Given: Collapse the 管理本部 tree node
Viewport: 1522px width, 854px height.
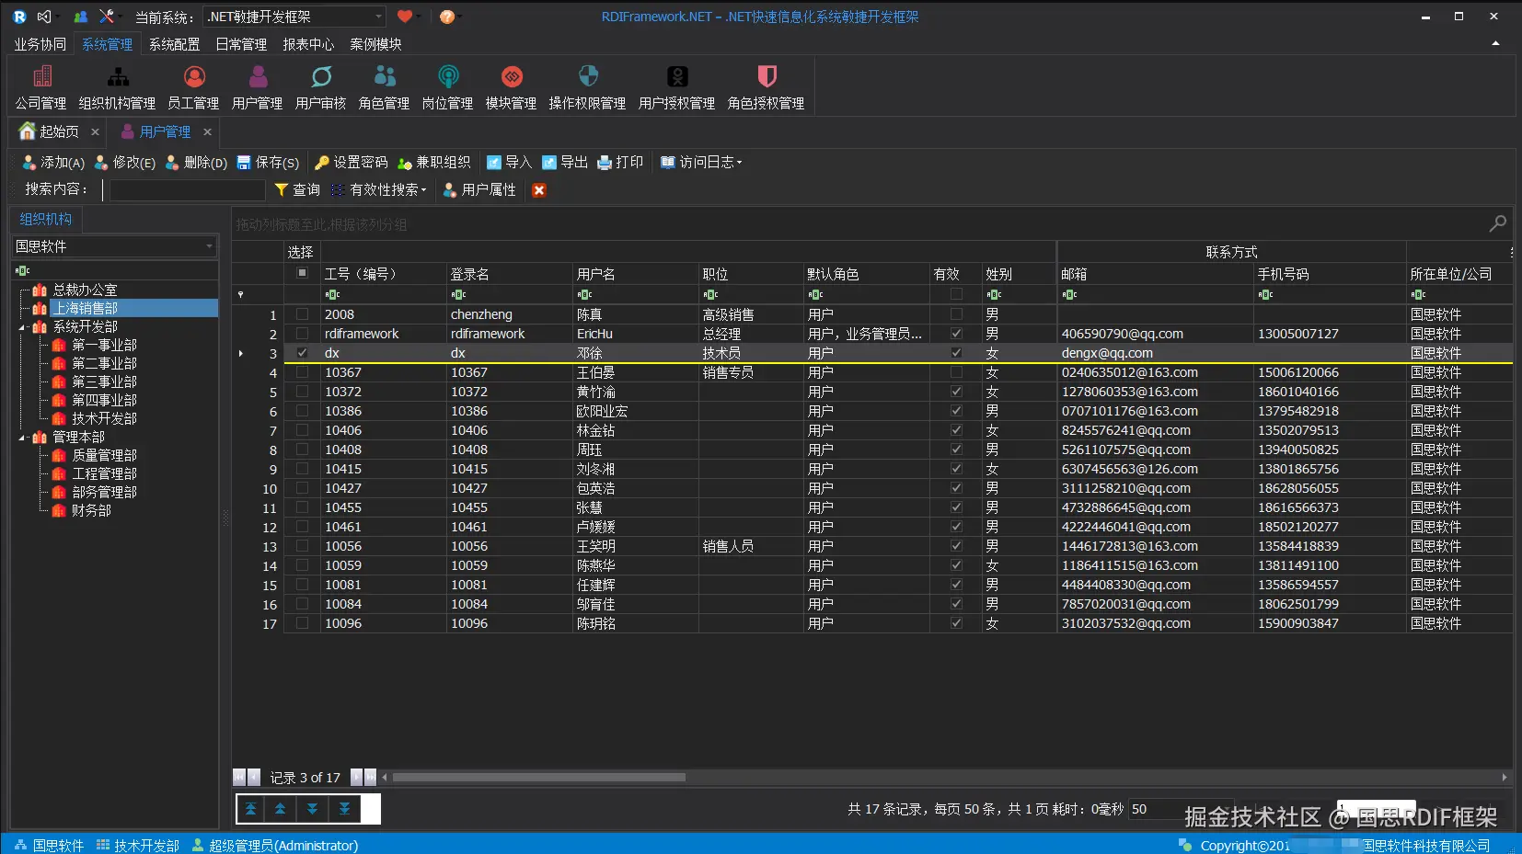Looking at the screenshot, I should click(x=20, y=437).
